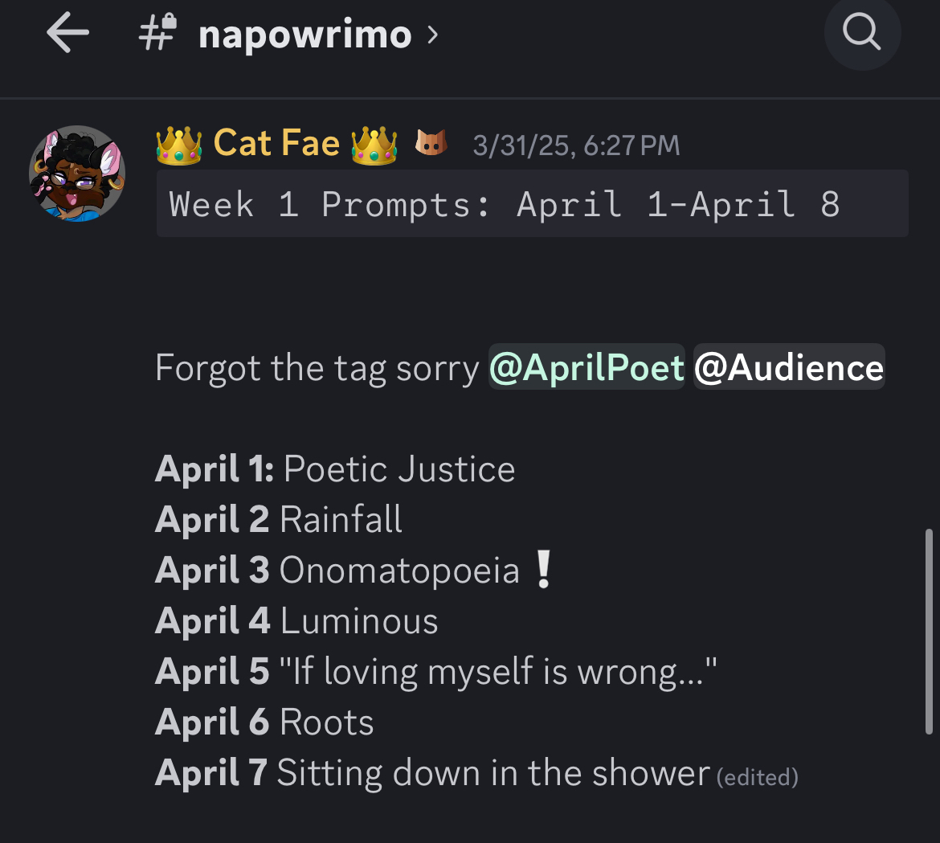Tap the cat role icon beside username
940x843 pixels.
431,145
